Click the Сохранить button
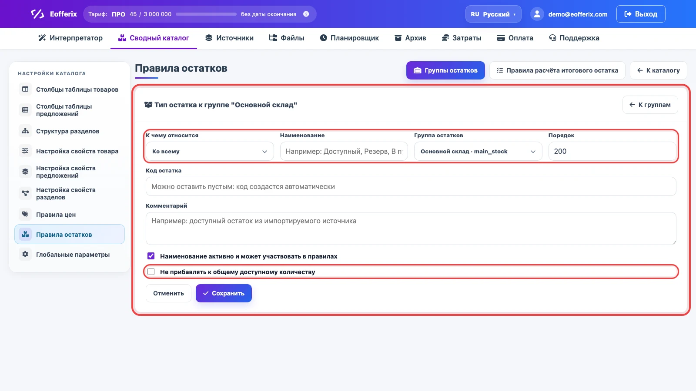The width and height of the screenshot is (696, 391). pyautogui.click(x=224, y=293)
